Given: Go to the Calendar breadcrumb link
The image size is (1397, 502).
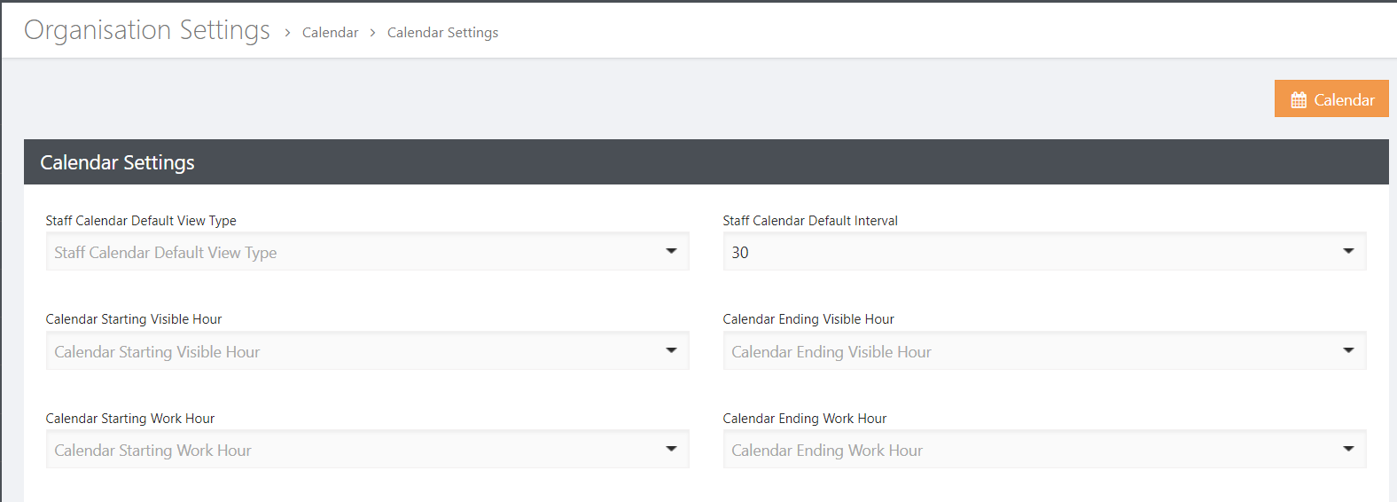Looking at the screenshot, I should tap(330, 32).
